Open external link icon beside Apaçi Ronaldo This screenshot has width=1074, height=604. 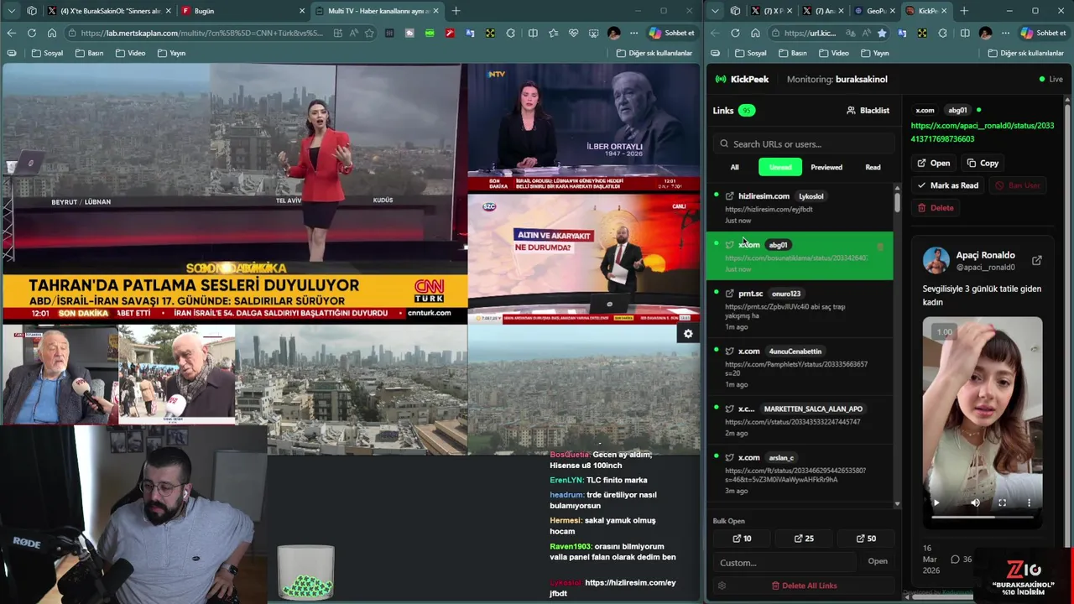click(1037, 261)
